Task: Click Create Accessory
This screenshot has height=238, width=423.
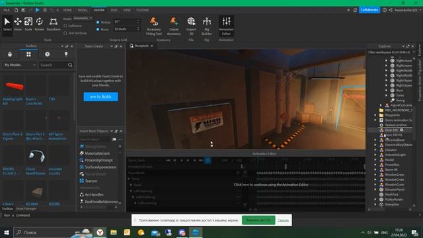Action: pyautogui.click(x=174, y=26)
